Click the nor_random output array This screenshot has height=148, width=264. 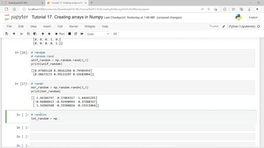click(x=65, y=102)
